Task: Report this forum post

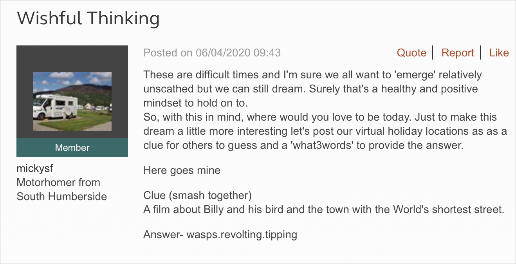Action: click(x=458, y=53)
